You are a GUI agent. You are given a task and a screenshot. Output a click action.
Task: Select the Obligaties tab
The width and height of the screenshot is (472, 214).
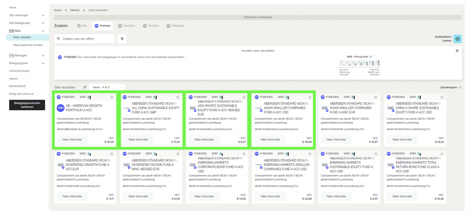[x=175, y=26]
